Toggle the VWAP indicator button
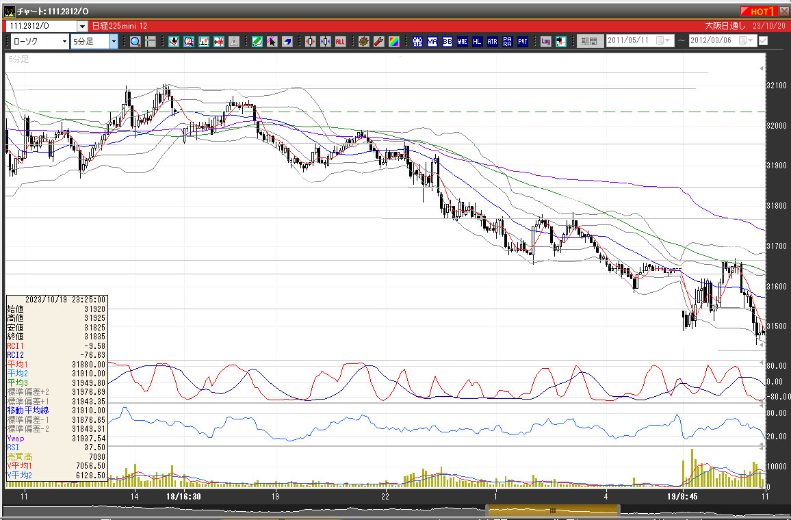The image size is (791, 520). [417, 41]
